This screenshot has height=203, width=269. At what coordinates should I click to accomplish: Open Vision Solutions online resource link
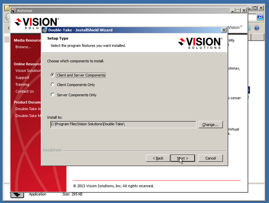28,71
